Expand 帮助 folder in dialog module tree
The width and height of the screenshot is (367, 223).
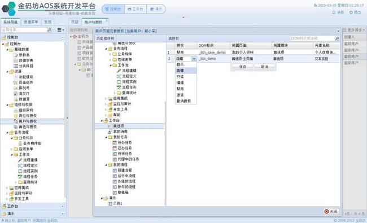click(106, 115)
